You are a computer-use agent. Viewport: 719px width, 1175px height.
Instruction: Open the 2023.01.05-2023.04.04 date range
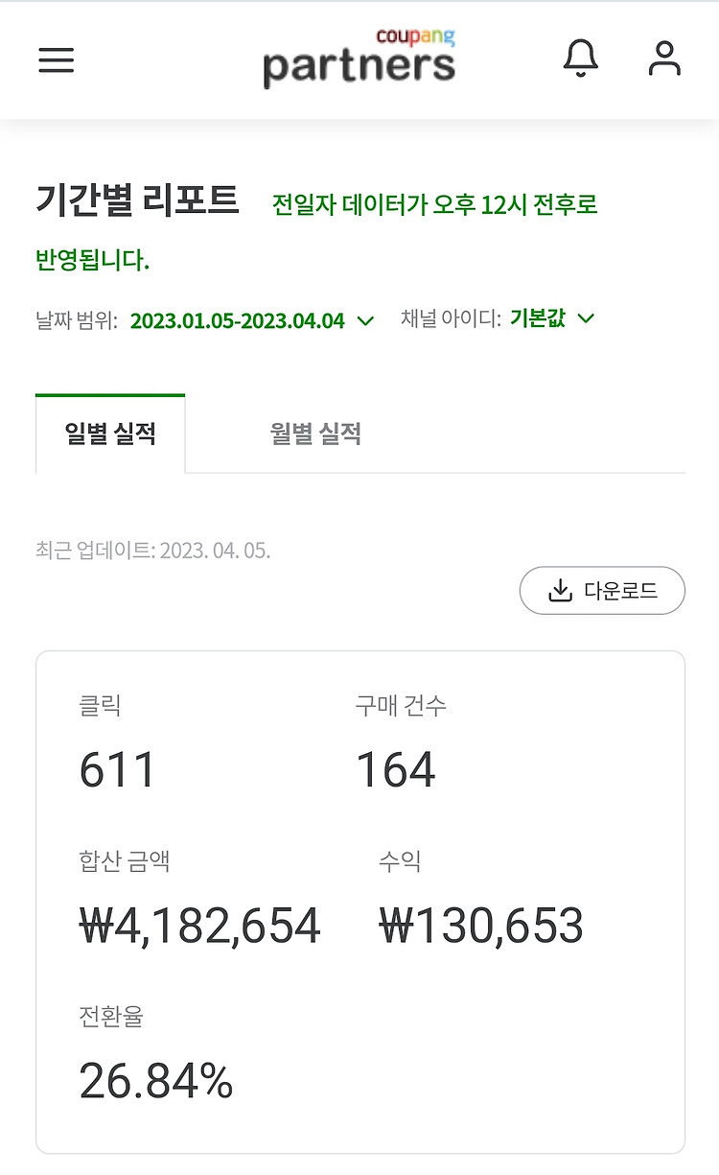point(237,320)
